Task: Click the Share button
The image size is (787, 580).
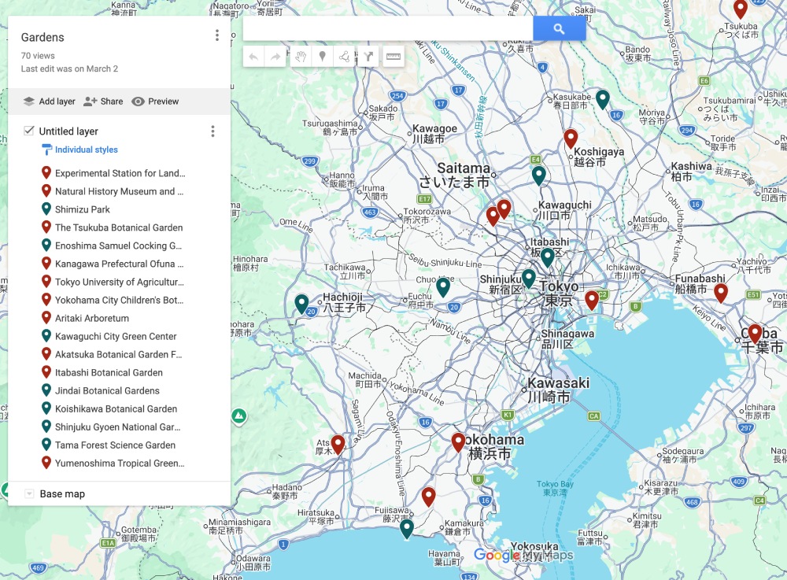Action: point(103,102)
